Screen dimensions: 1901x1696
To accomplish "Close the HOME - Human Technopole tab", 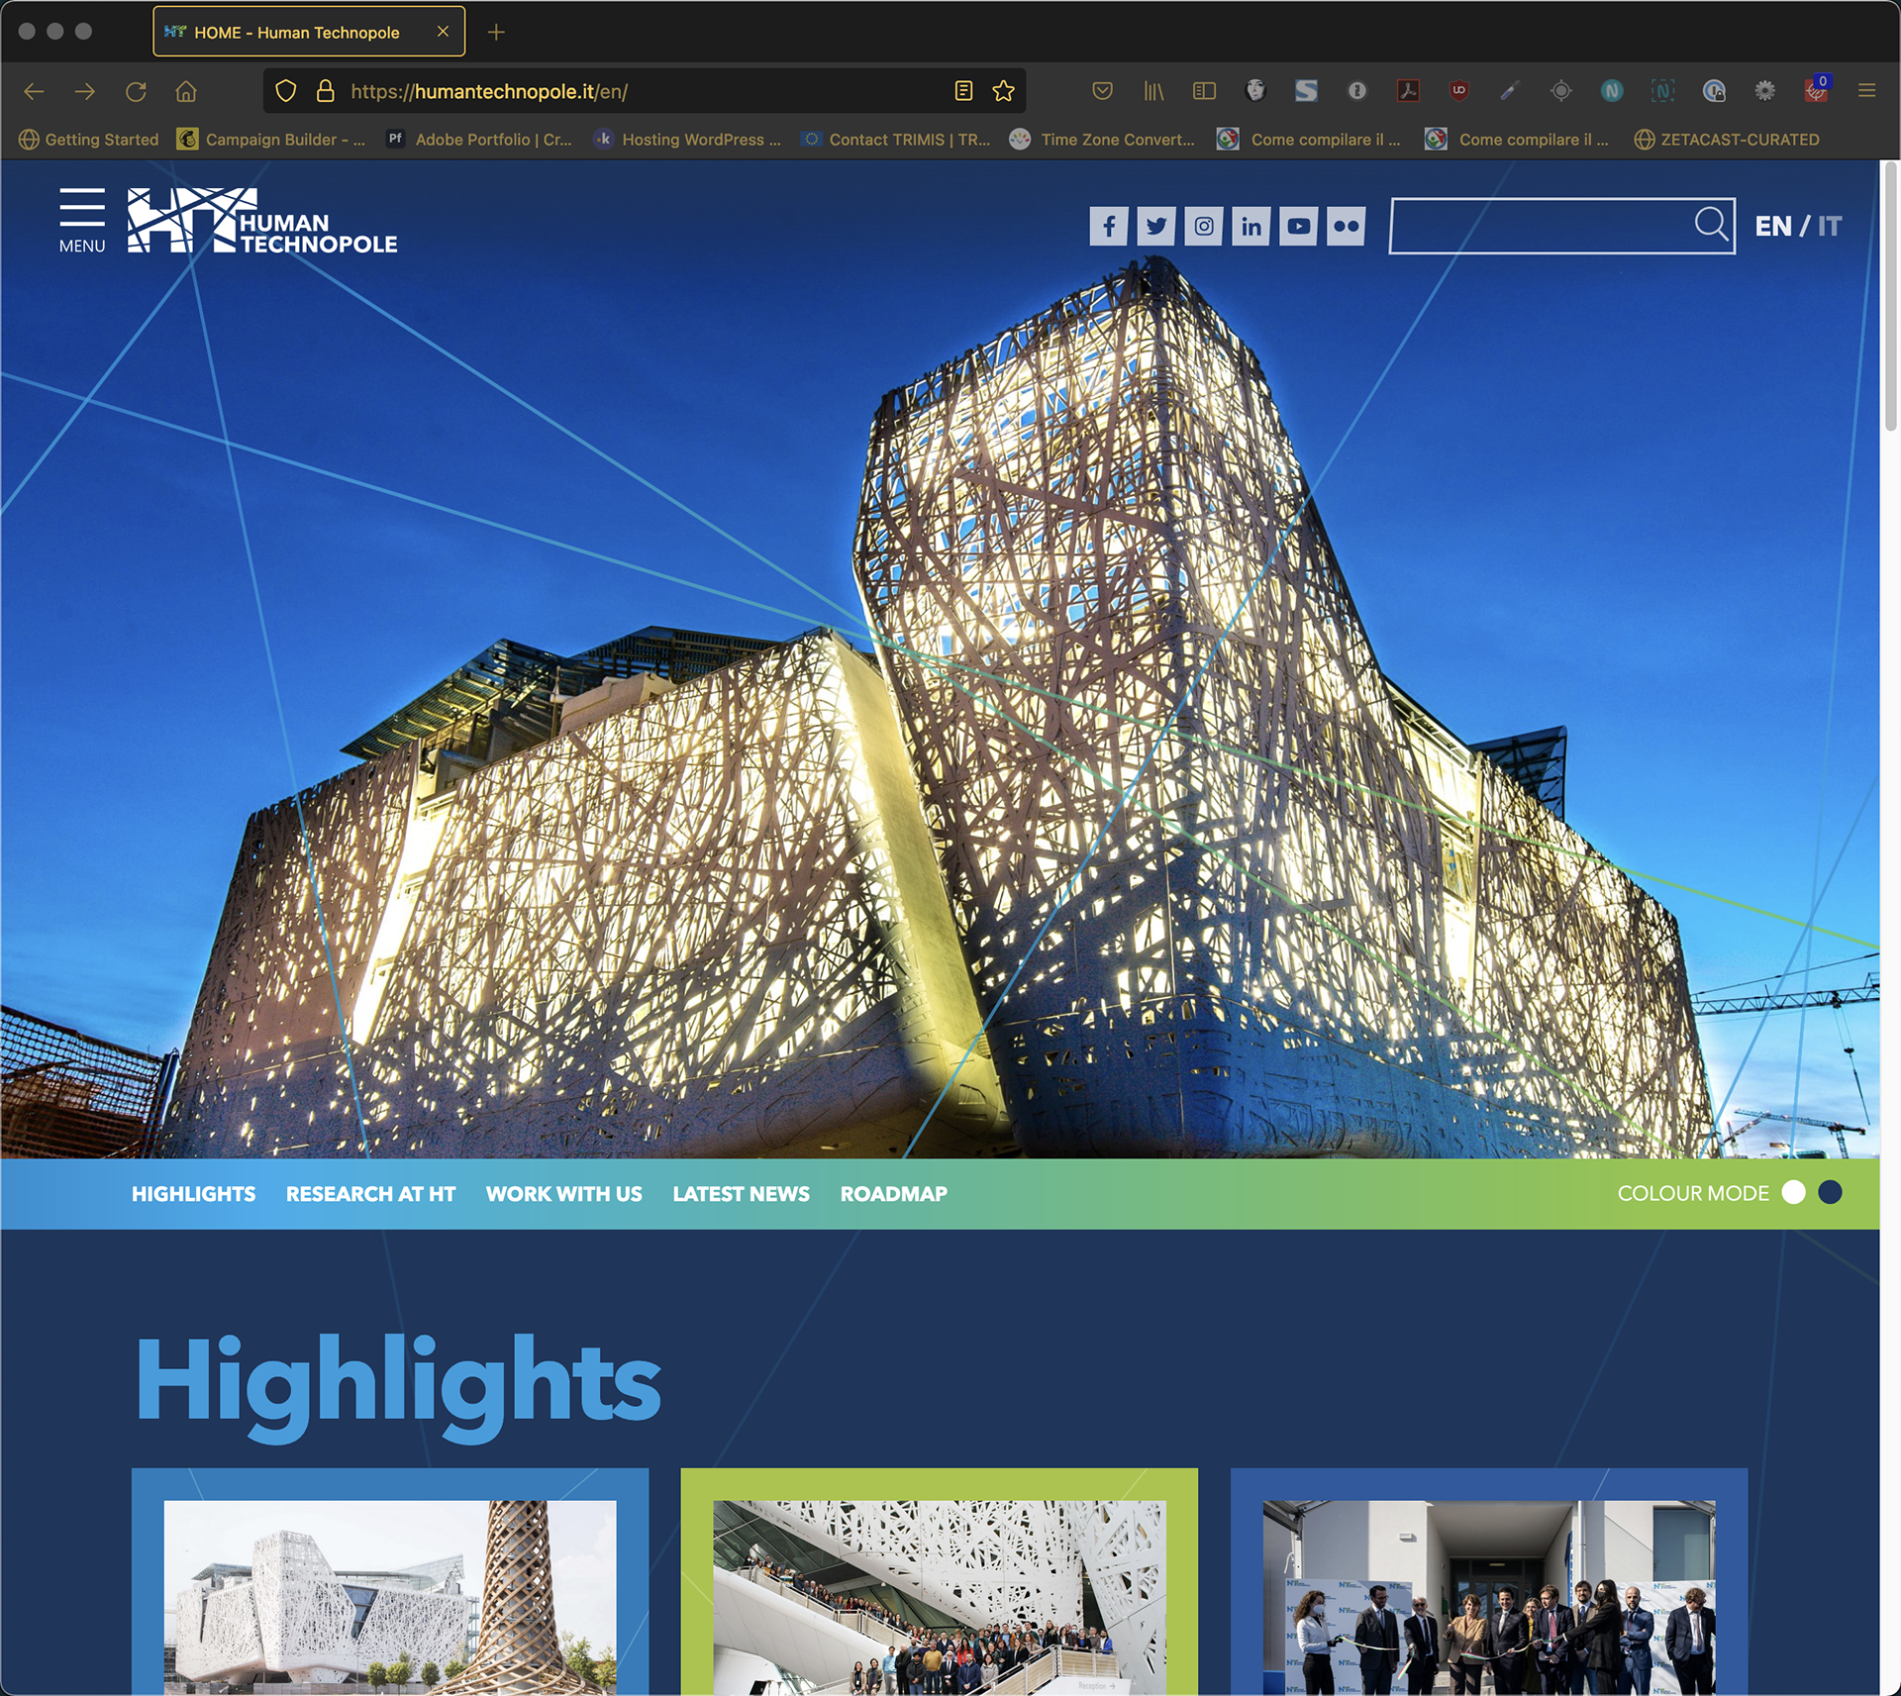I will pyautogui.click(x=443, y=32).
